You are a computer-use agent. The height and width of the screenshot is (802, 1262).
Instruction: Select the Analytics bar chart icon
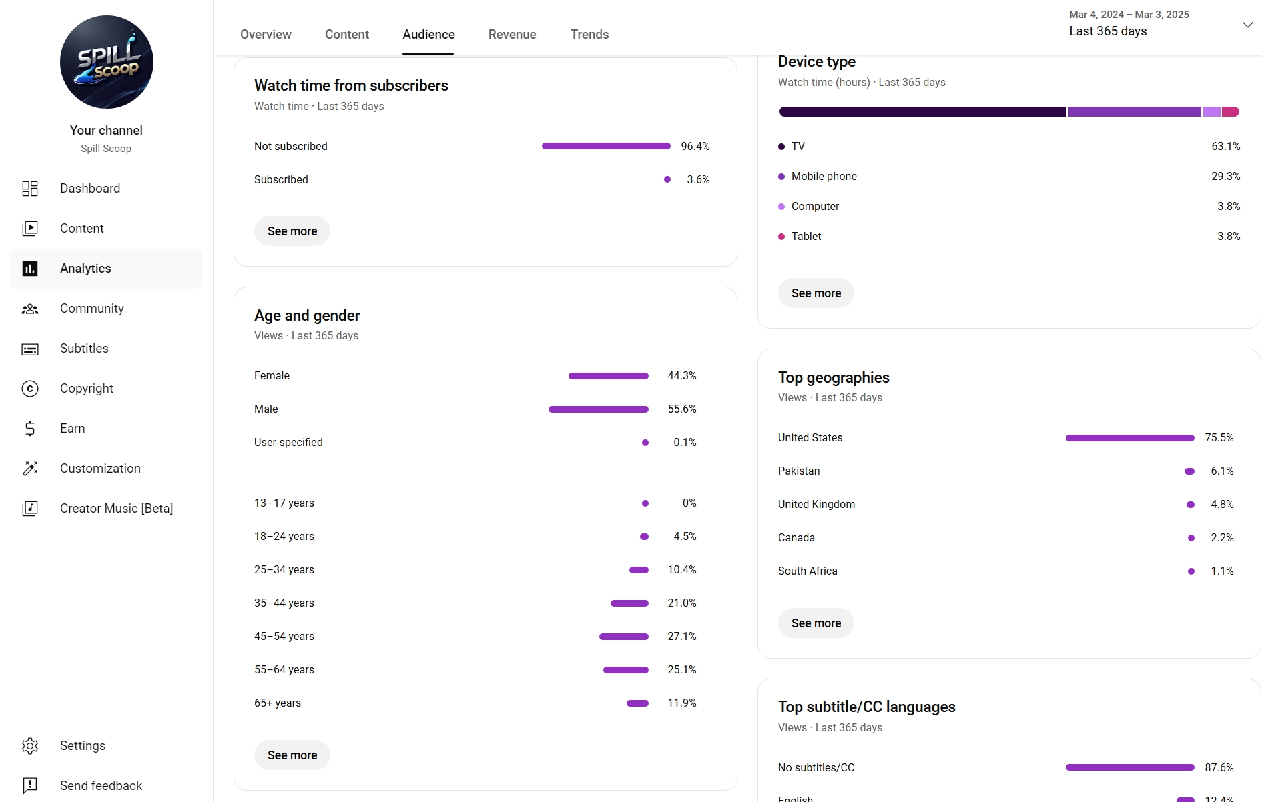[30, 269]
